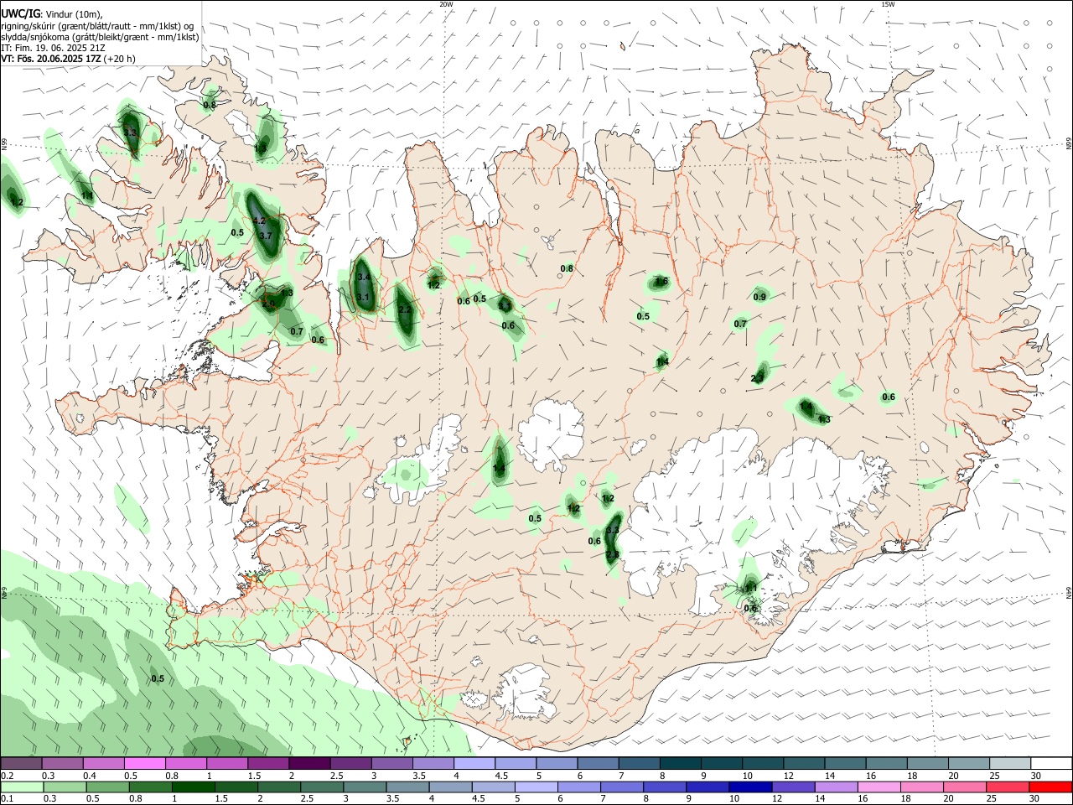Click the 'UWC/IG' title text
The width and height of the screenshot is (1073, 805).
pos(19,14)
